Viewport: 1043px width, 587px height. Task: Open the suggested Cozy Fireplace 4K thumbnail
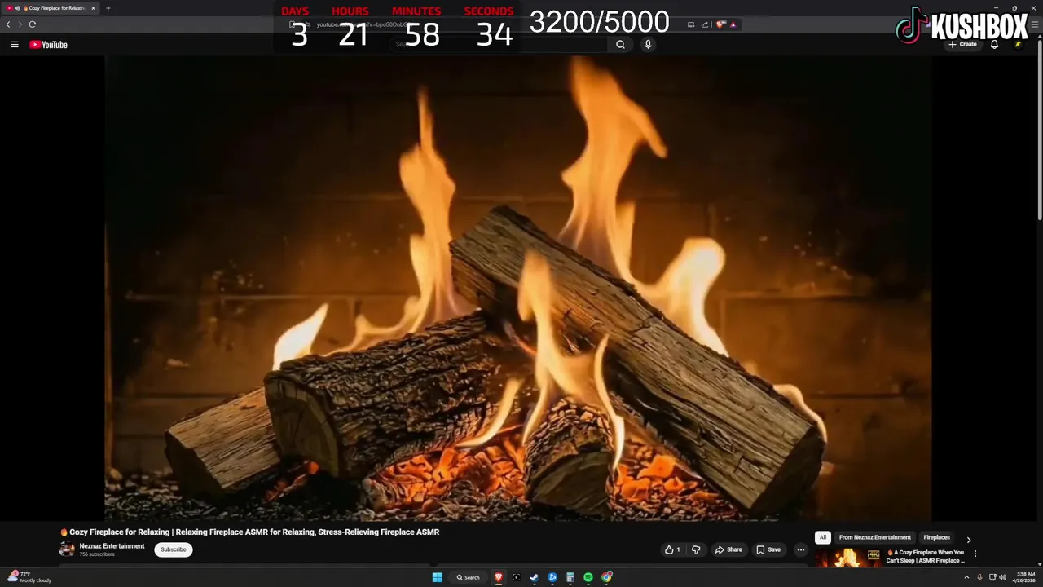click(848, 558)
